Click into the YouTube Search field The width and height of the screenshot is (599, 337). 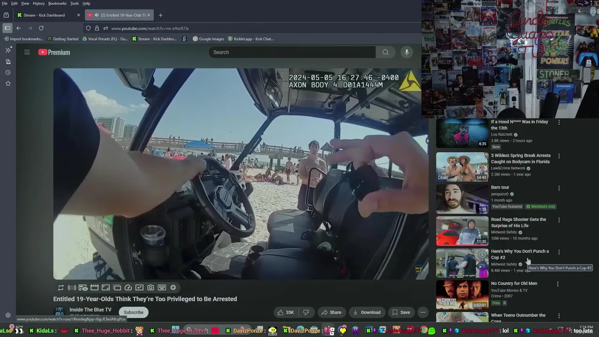click(292, 52)
